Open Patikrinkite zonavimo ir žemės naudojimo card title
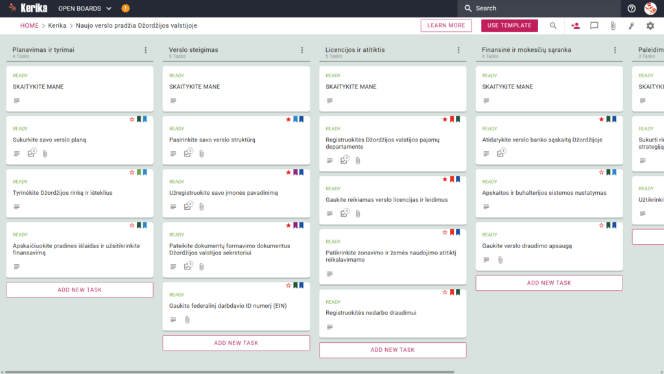664x374 pixels. pos(391,256)
